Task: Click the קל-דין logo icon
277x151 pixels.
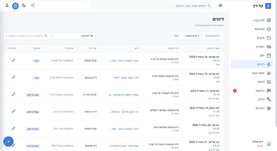Action: tap(268, 6)
